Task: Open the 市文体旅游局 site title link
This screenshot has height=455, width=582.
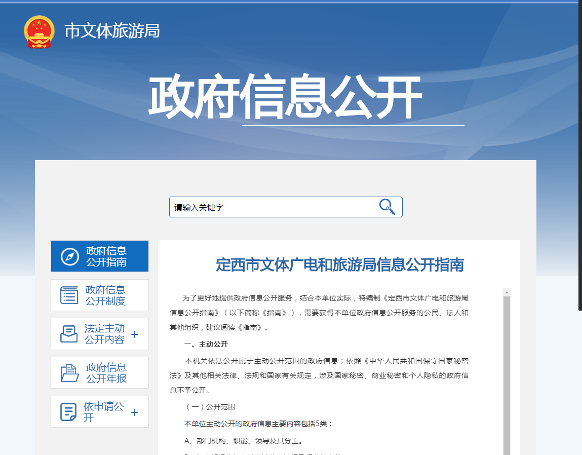Action: click(x=112, y=31)
